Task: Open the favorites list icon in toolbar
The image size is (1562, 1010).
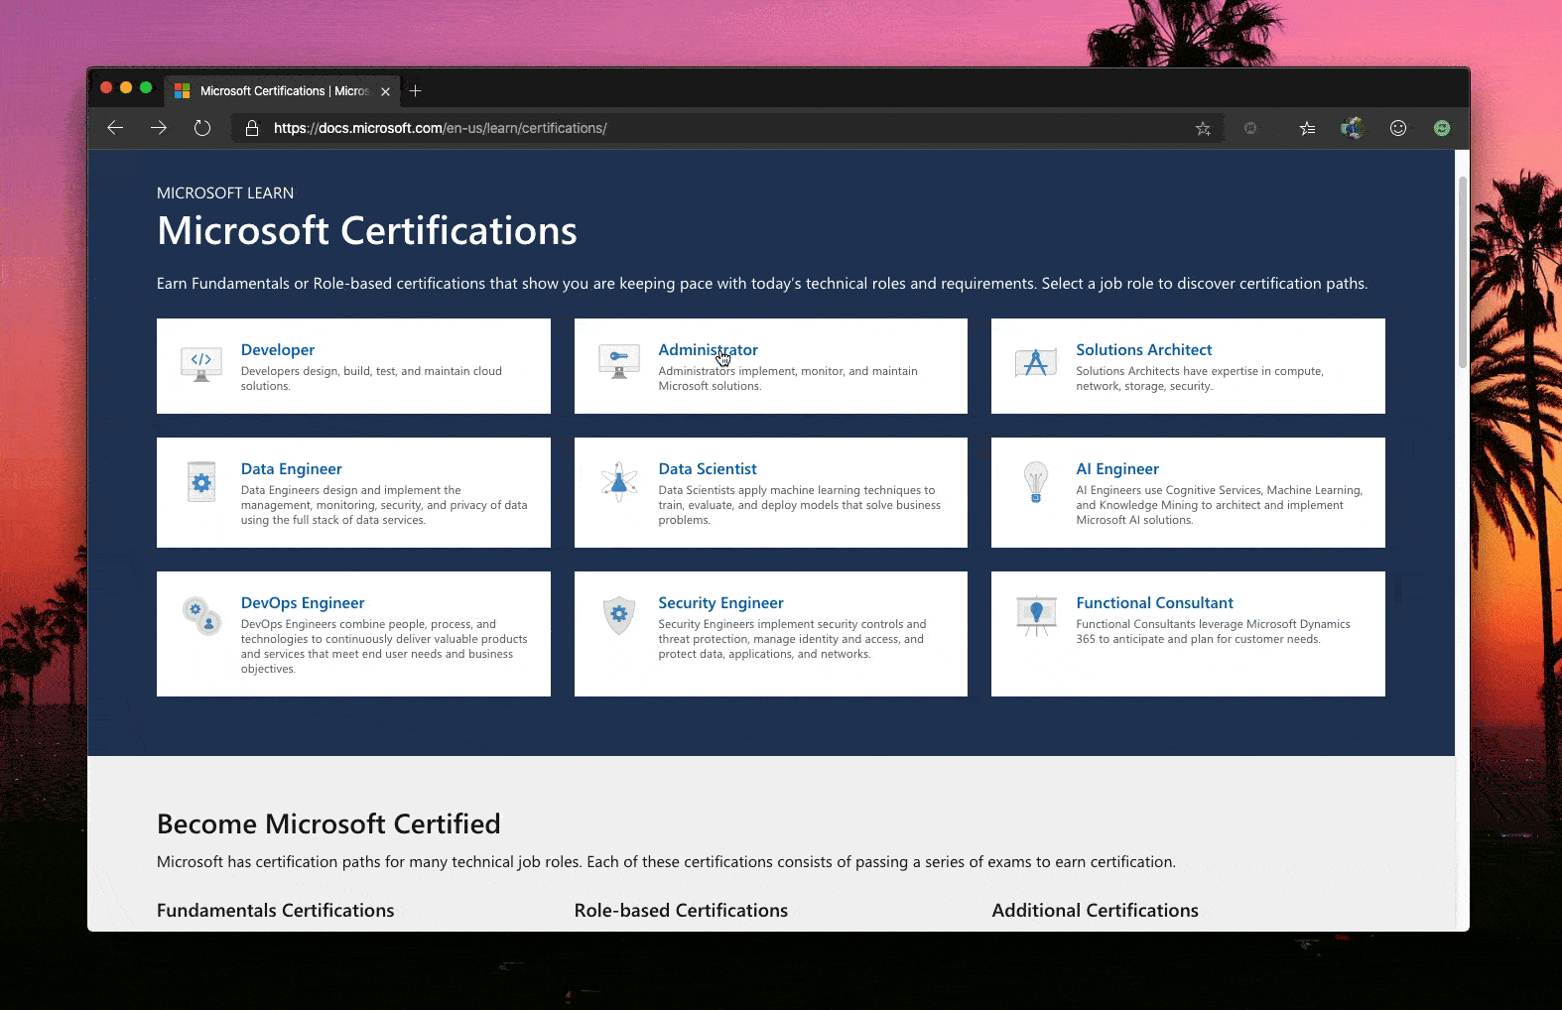Action: tap(1307, 128)
